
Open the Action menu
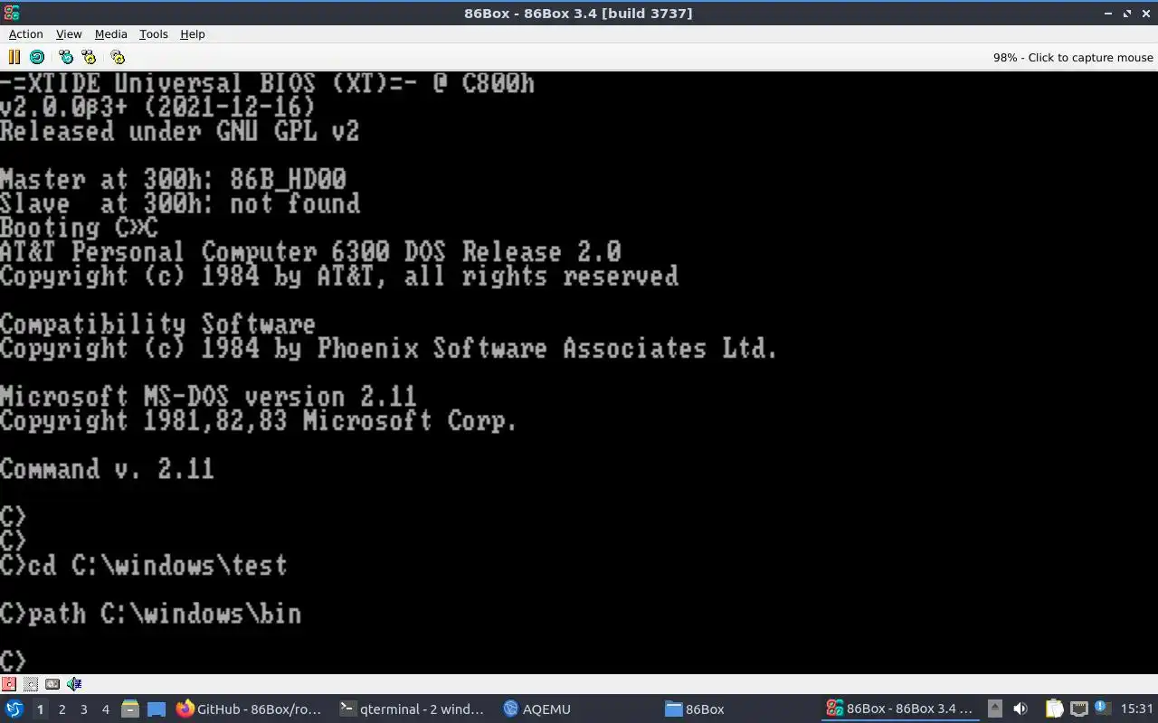point(25,34)
